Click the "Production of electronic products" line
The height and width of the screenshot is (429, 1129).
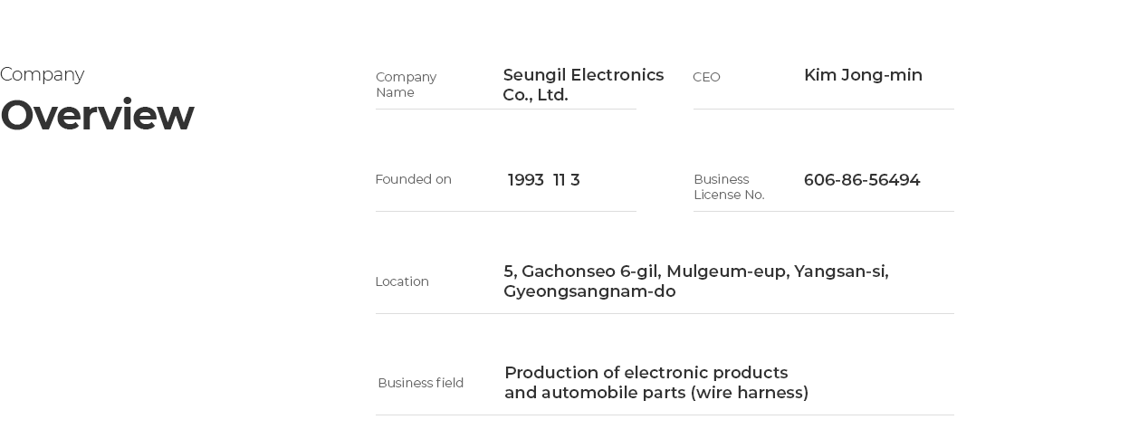coord(646,373)
